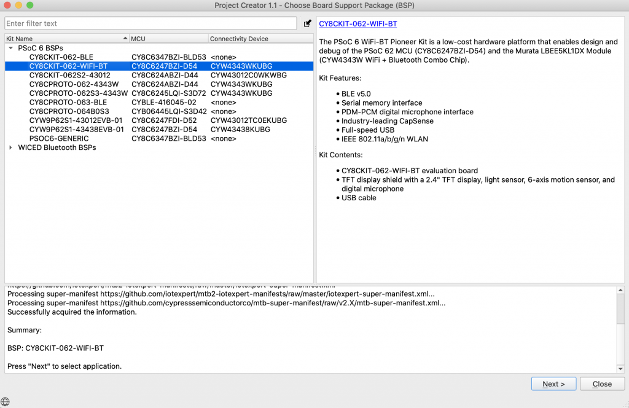Click the CYW43012TC0EKUBG connectivity cell
The image size is (629, 408).
click(x=249, y=120)
